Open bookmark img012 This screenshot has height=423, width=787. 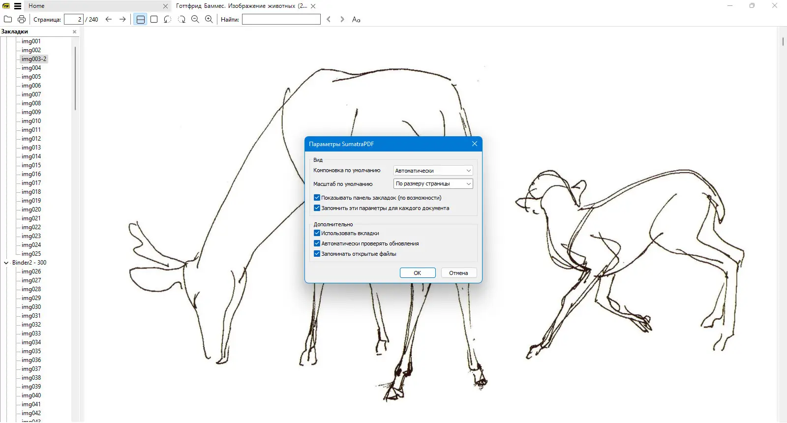click(x=31, y=139)
